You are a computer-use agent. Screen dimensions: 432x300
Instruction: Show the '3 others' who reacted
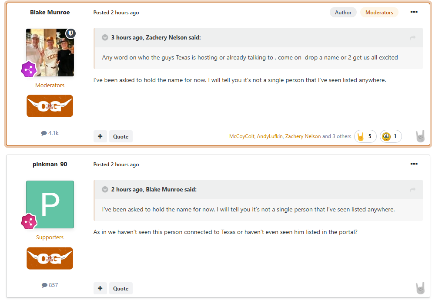[342, 136]
